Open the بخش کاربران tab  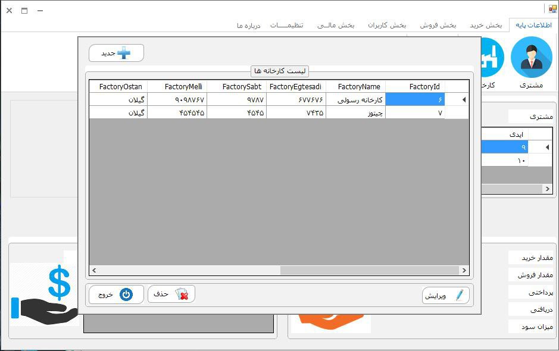point(387,25)
